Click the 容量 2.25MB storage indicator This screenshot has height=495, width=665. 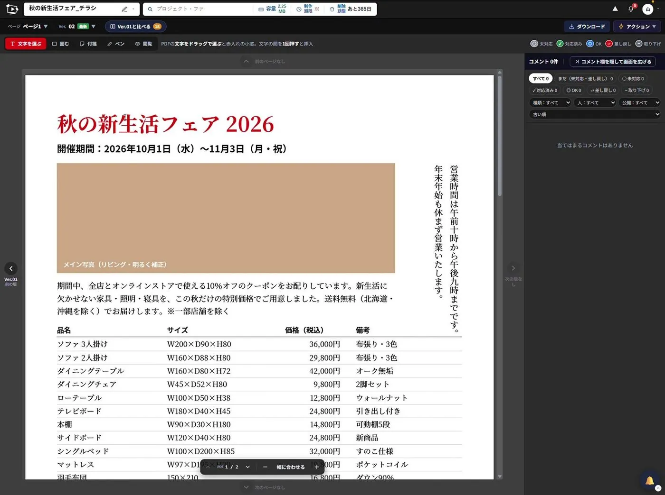(272, 9)
